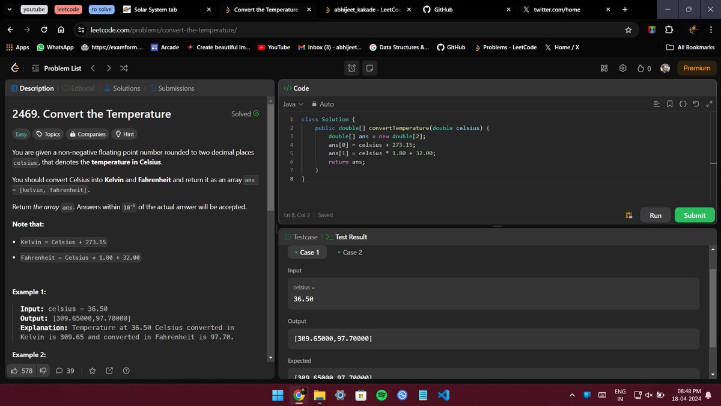
Task: Open the leetcode tab group
Action: point(68,10)
